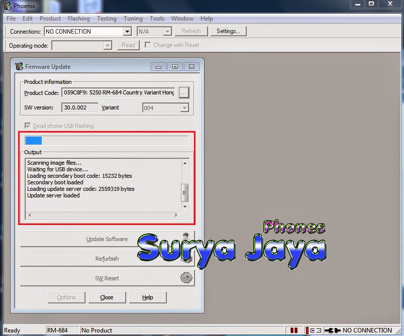Click the Refresh button
The image size is (404, 336).
click(x=191, y=31)
